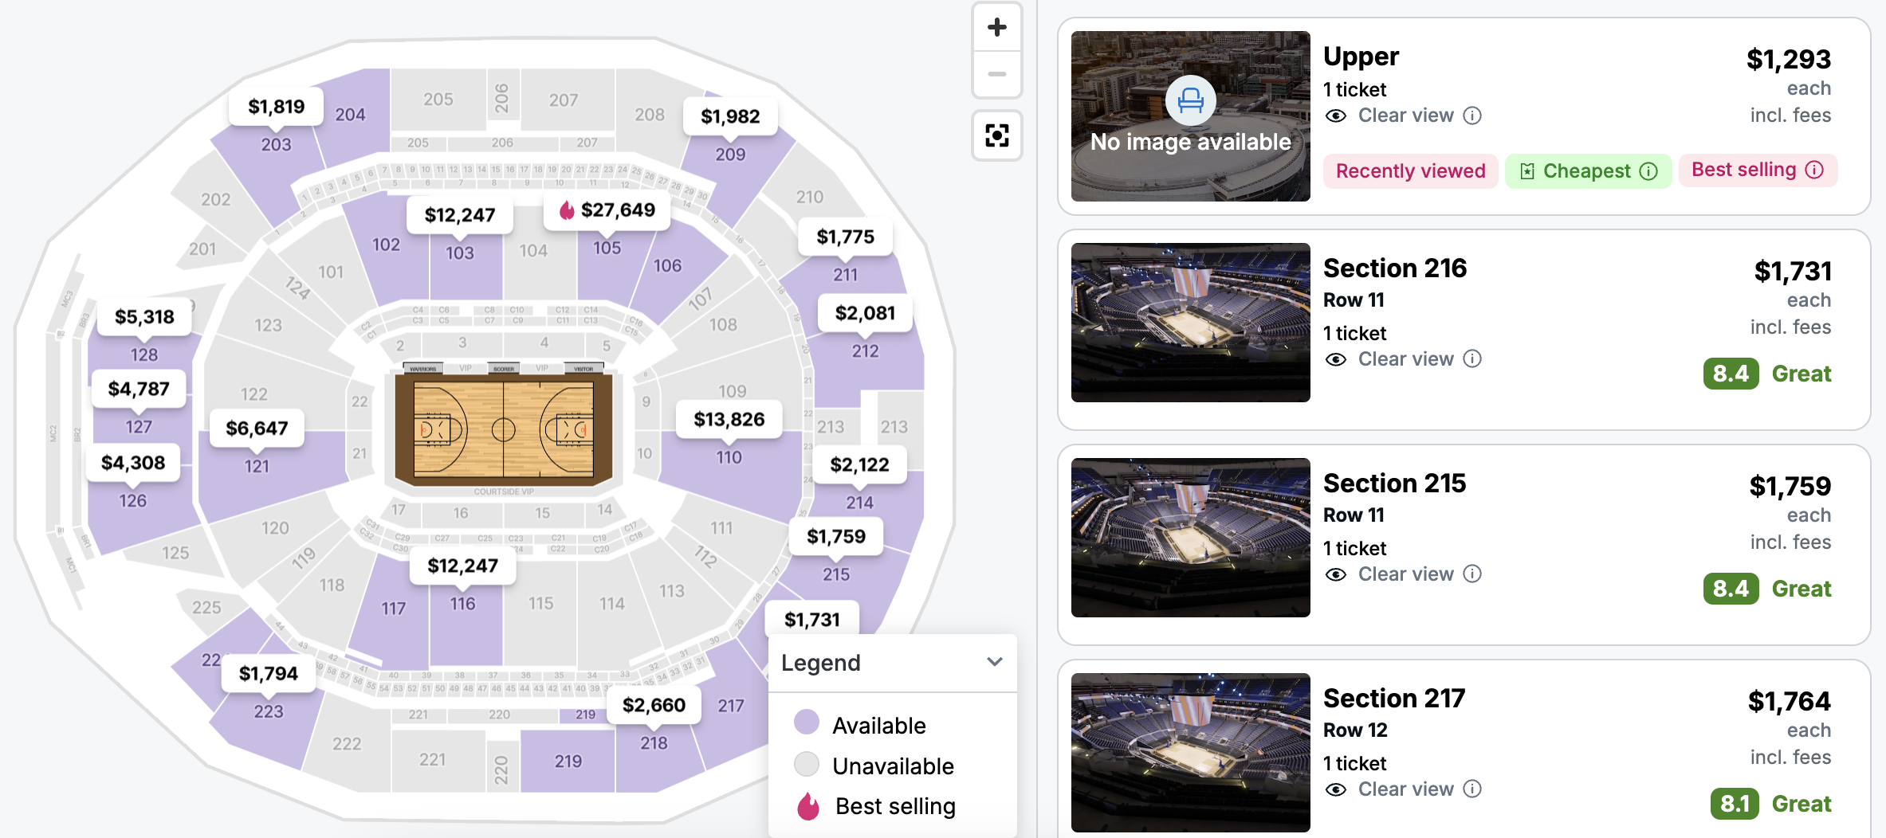1886x838 pixels.
Task: Click info icon beside Best selling tag
Action: [1814, 170]
